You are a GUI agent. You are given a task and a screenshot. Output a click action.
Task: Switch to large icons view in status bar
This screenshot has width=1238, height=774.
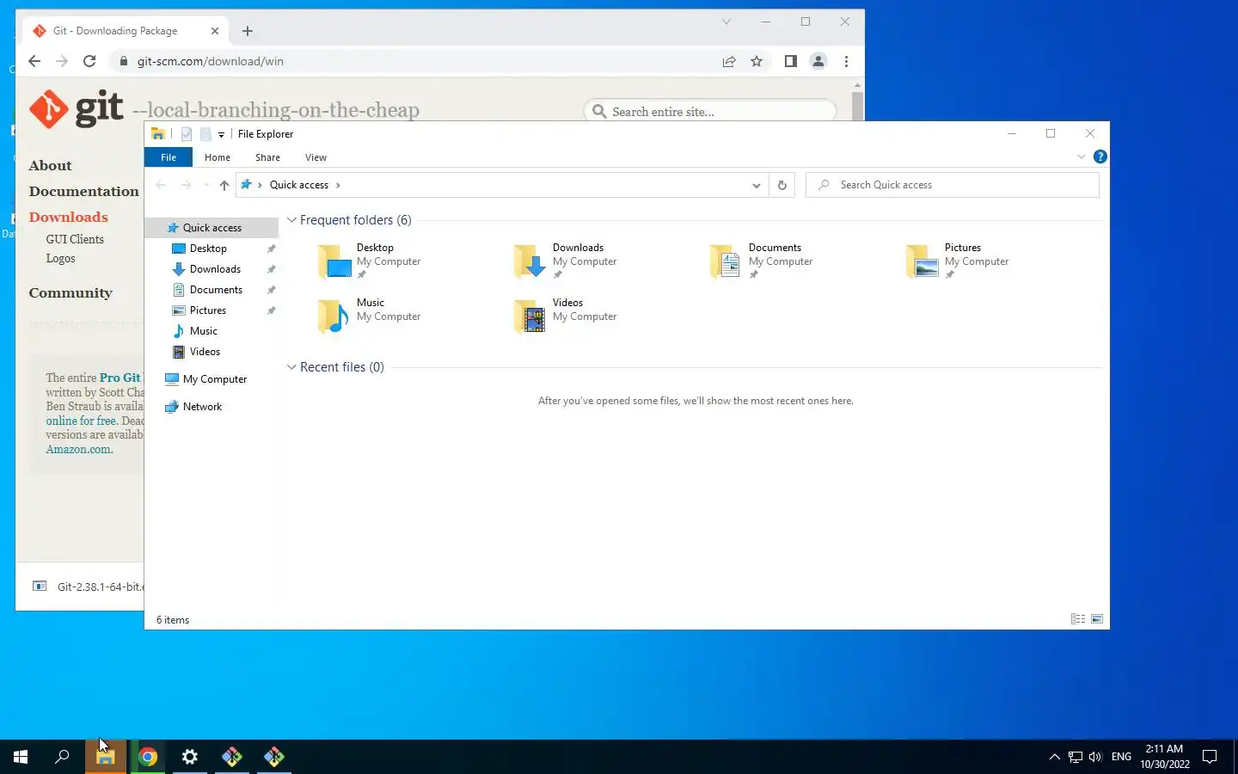tap(1097, 619)
